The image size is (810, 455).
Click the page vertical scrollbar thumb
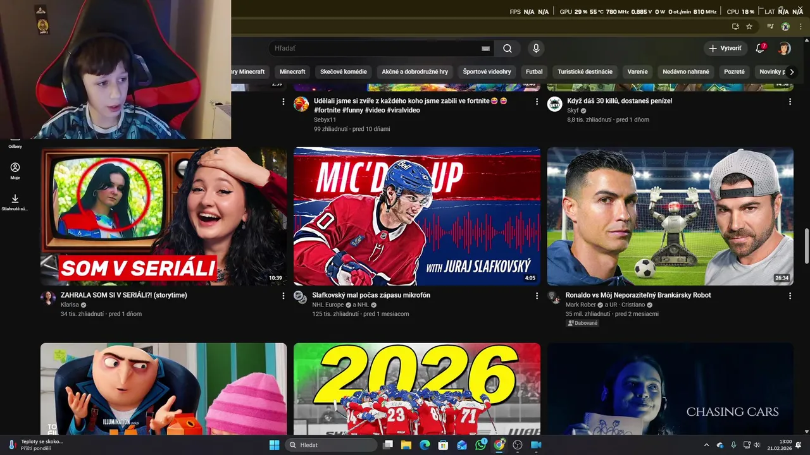(806, 246)
